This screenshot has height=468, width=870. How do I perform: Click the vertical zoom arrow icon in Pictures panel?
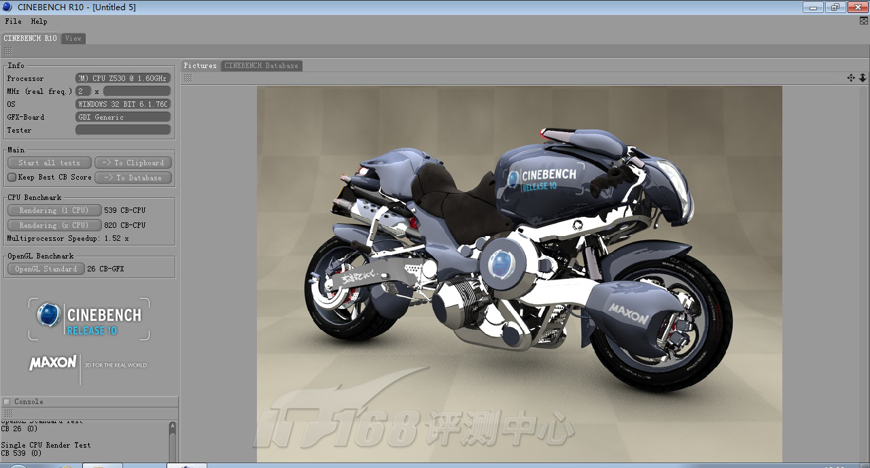click(863, 78)
